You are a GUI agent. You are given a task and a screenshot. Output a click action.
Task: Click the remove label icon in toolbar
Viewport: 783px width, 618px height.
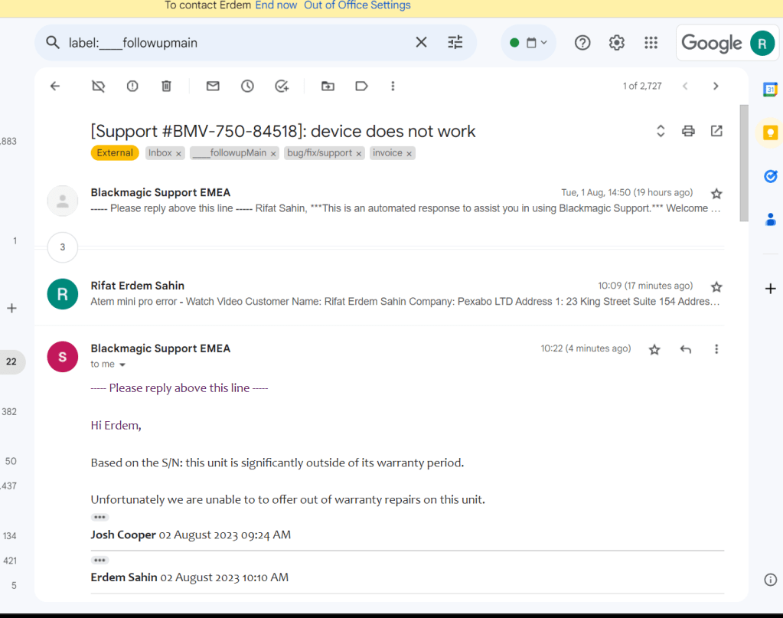(99, 86)
